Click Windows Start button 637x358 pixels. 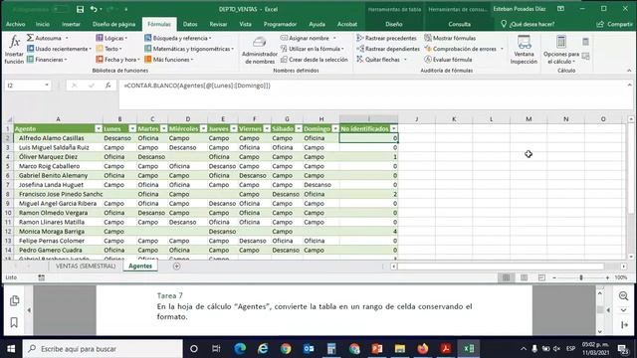point(11,349)
